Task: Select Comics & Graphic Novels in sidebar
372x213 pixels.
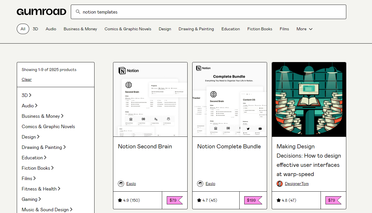Action: coord(48,126)
